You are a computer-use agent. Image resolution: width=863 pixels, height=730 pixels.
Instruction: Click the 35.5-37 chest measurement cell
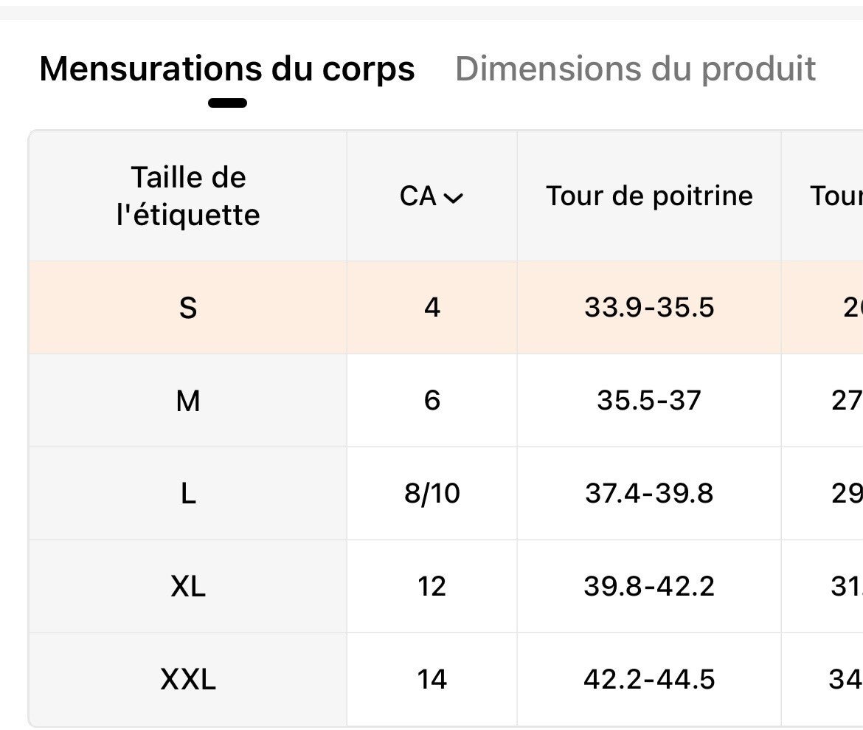(649, 401)
